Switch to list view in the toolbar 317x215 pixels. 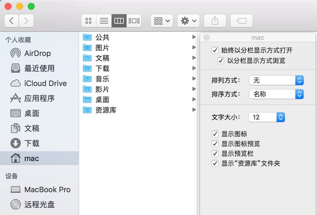pos(104,21)
